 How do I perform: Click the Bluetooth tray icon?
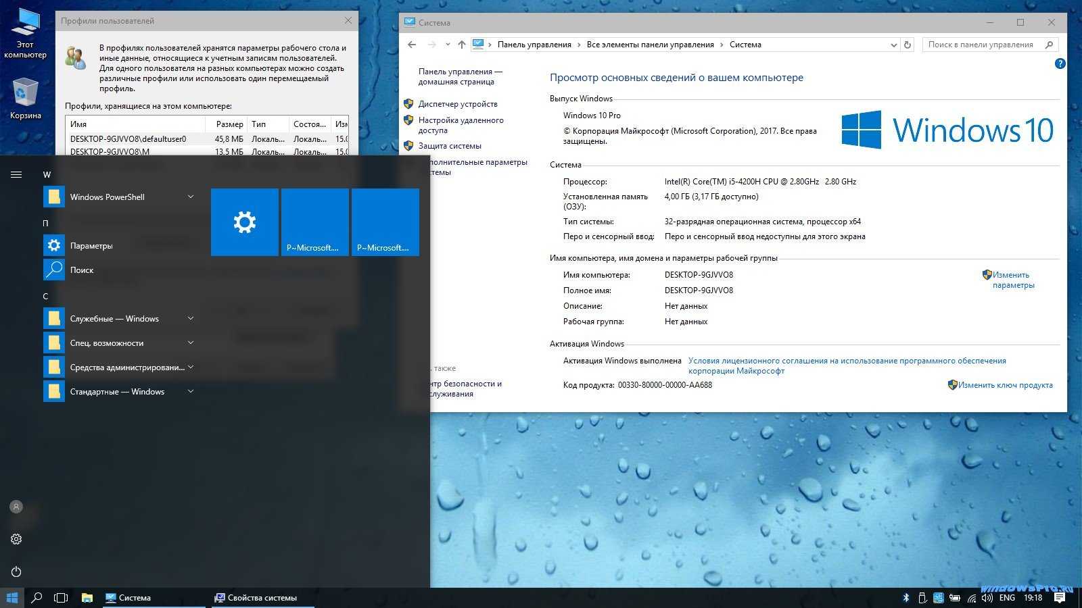(906, 598)
